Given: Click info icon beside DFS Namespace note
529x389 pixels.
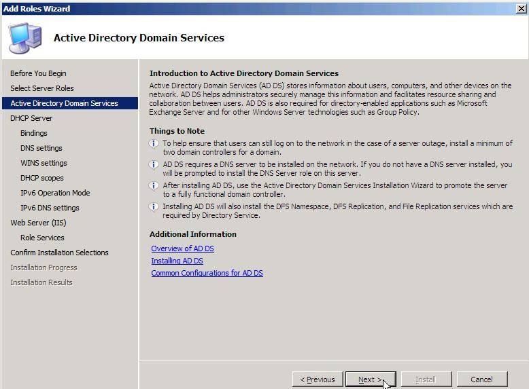Looking at the screenshot, I should pyautogui.click(x=154, y=207).
